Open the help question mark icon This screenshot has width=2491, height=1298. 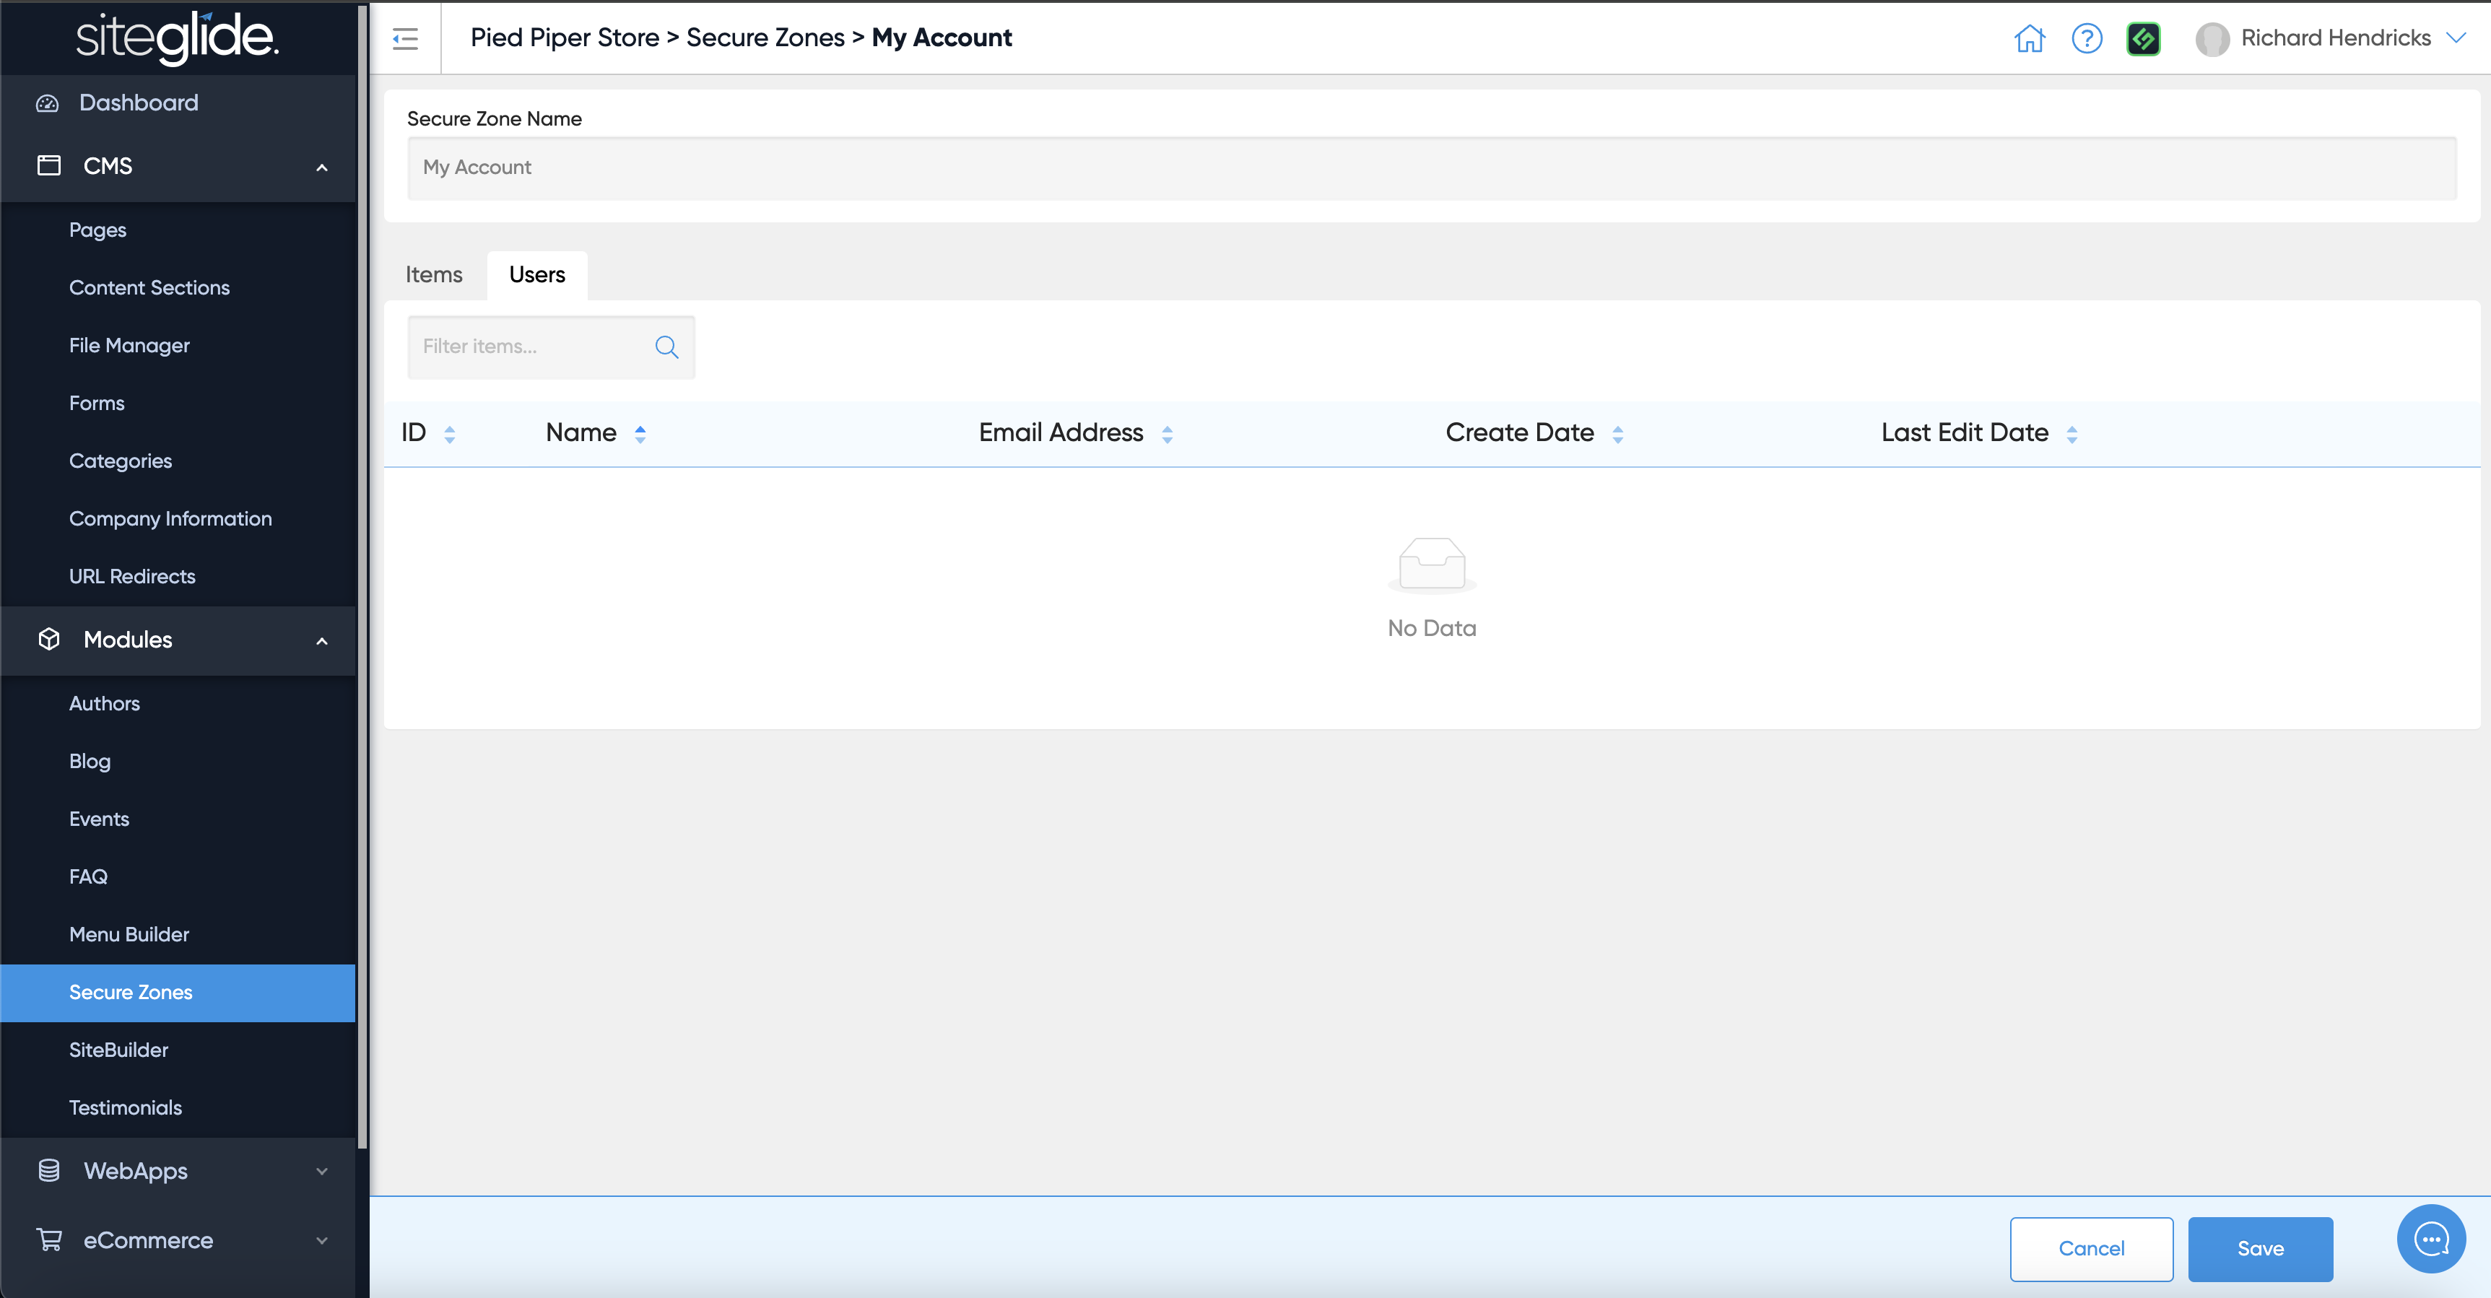(2086, 39)
